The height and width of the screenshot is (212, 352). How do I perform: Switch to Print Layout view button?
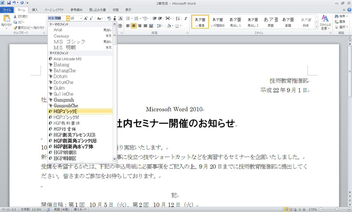286,210
